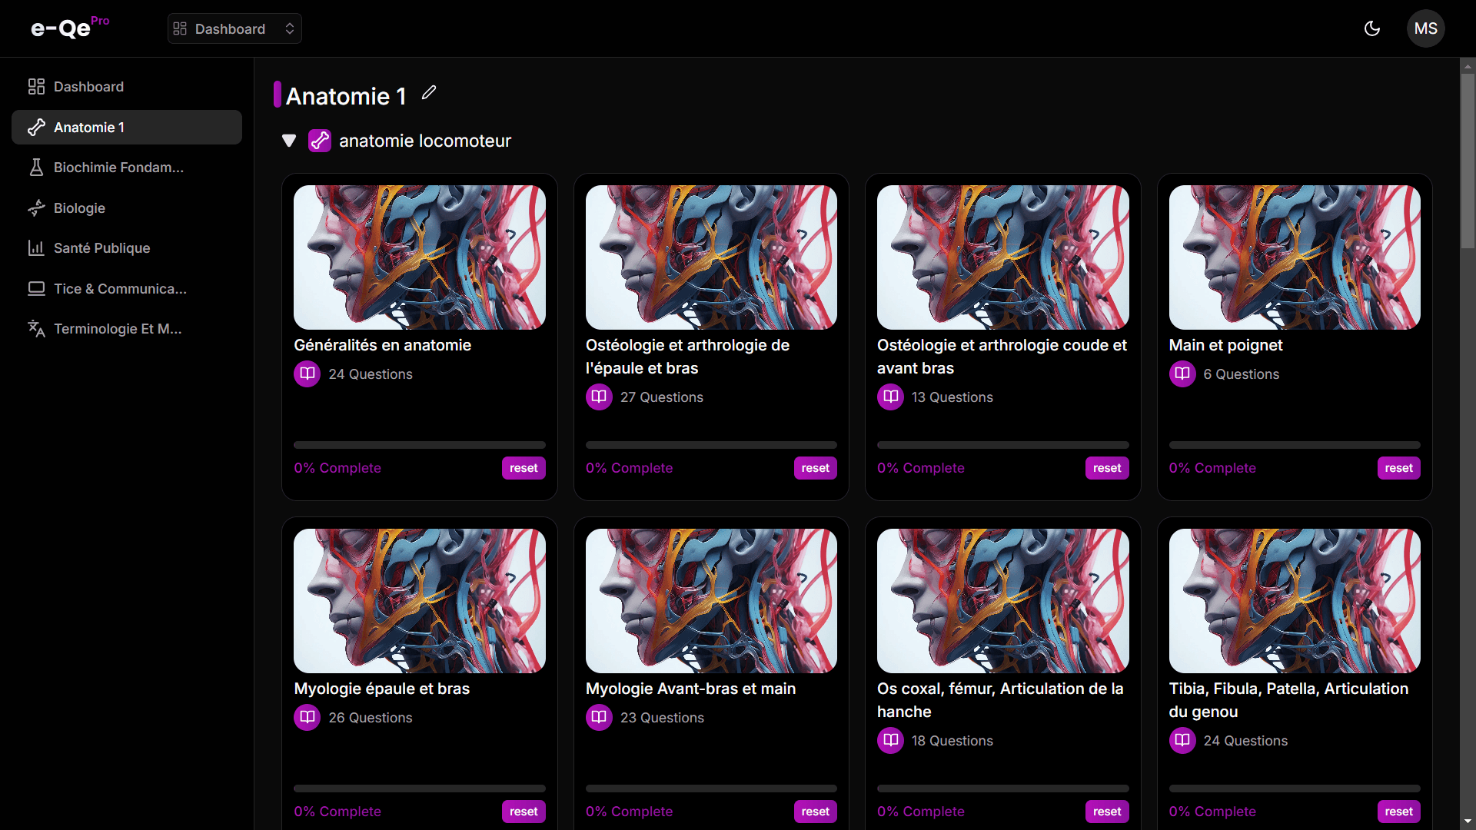
Task: Reset progress on Généralités en anatomie
Action: coord(524,468)
